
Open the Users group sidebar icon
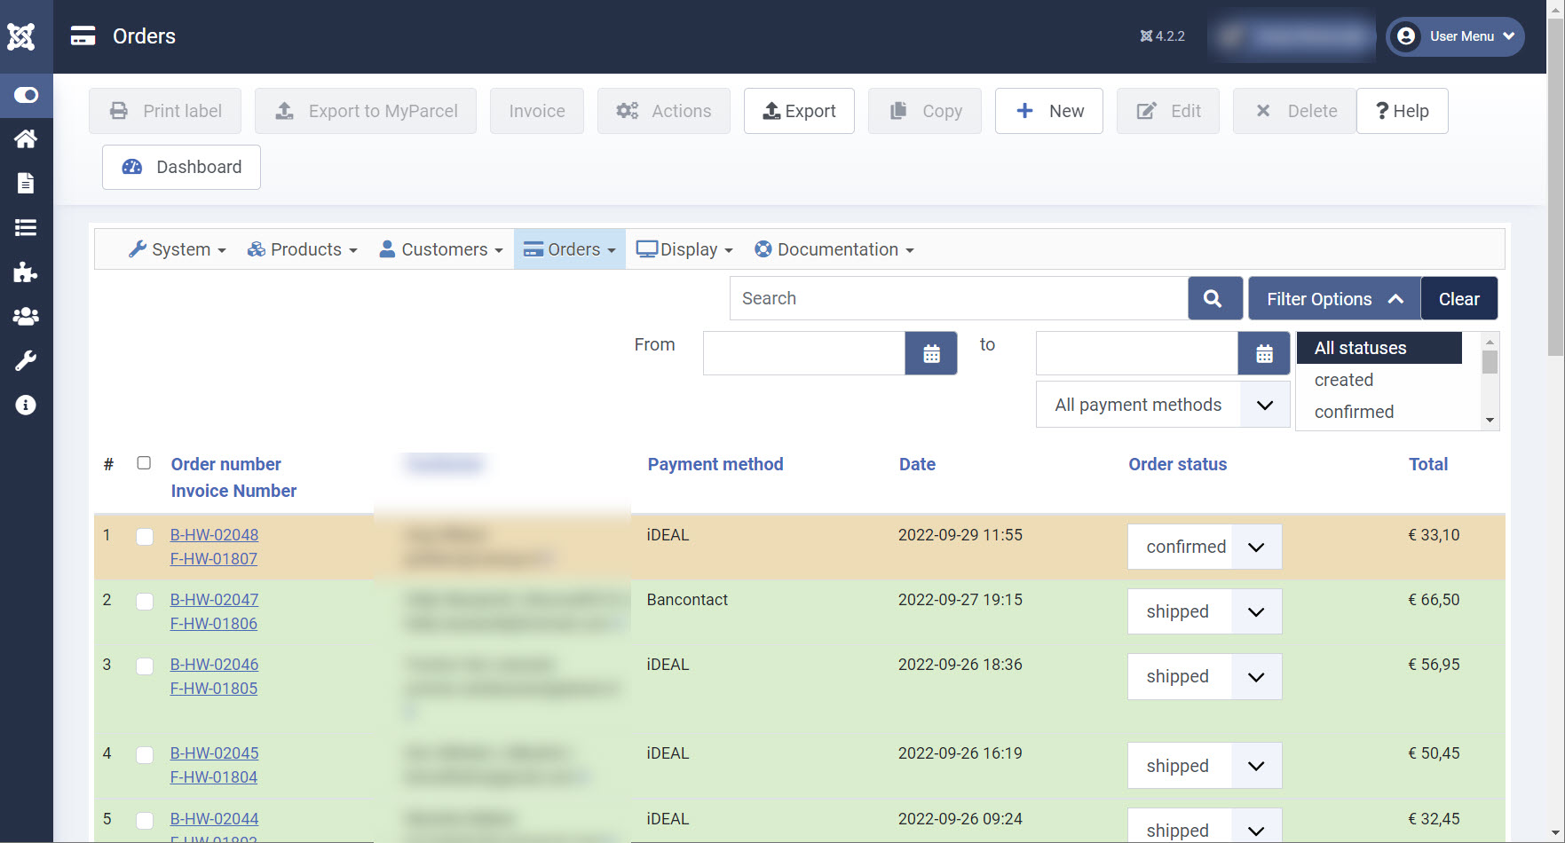point(26,317)
